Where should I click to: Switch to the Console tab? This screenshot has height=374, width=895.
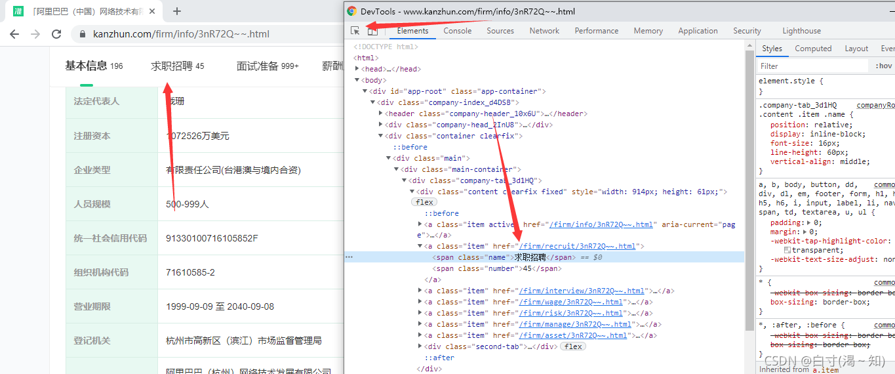tap(458, 31)
